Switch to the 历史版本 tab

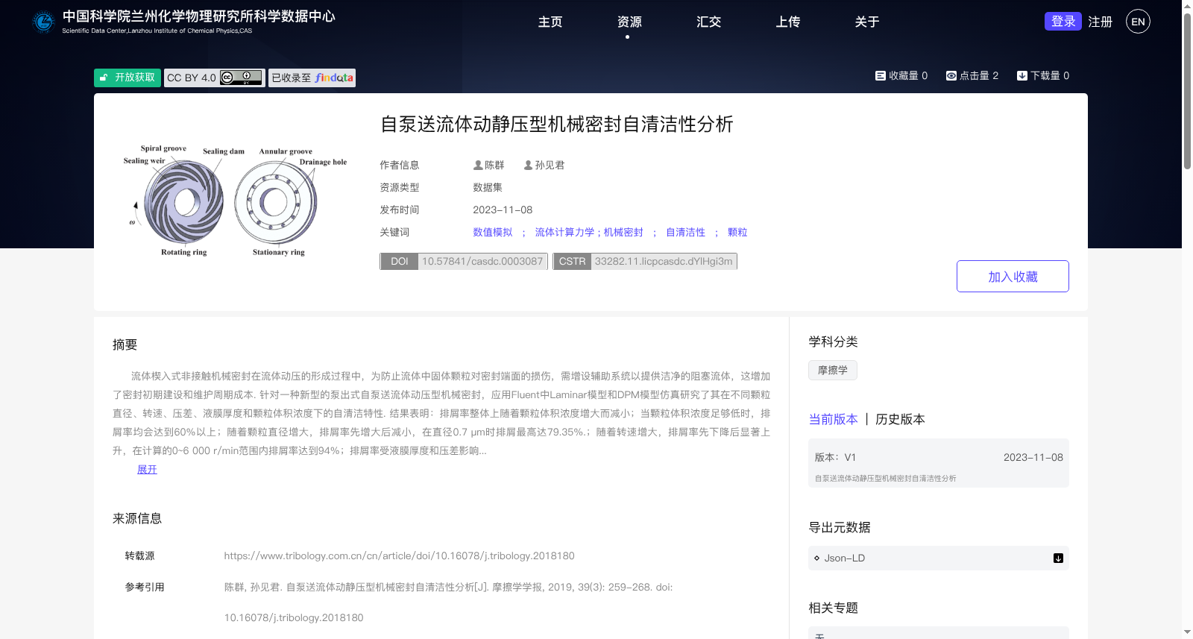900,420
